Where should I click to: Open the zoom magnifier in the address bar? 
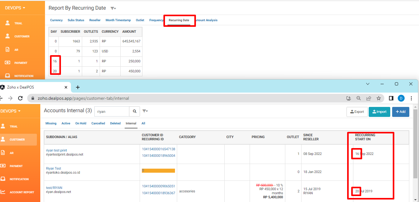tap(359, 98)
